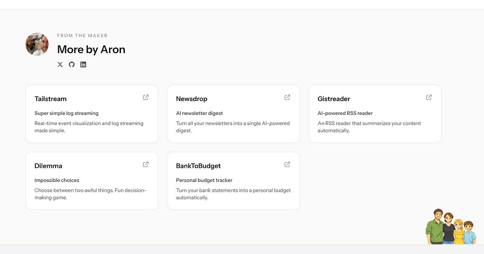Open the Tailstream project title
Image resolution: width=484 pixels, height=254 pixels.
(x=50, y=99)
